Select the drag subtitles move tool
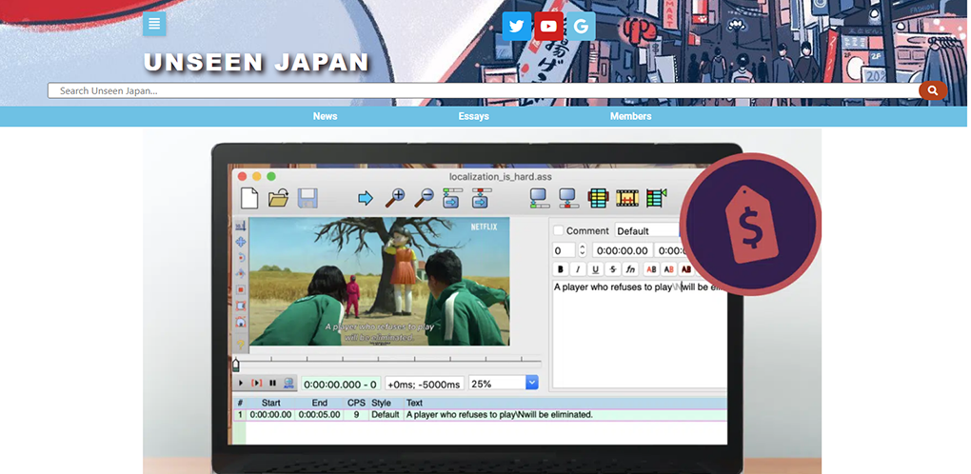 [240, 242]
